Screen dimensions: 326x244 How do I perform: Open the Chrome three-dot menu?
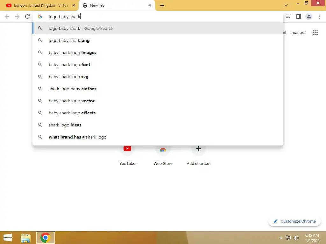(x=319, y=17)
